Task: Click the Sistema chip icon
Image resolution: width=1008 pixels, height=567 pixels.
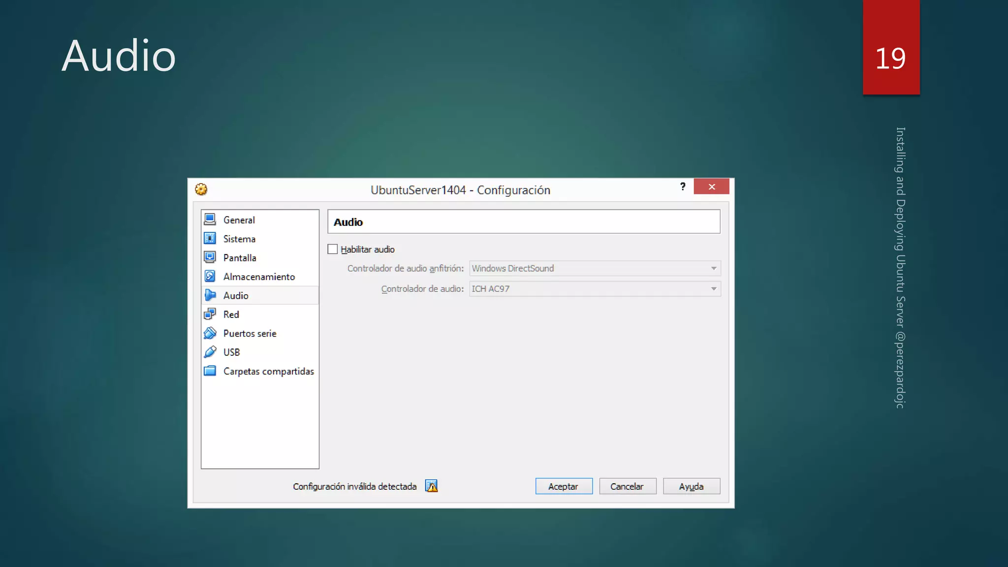Action: [210, 238]
